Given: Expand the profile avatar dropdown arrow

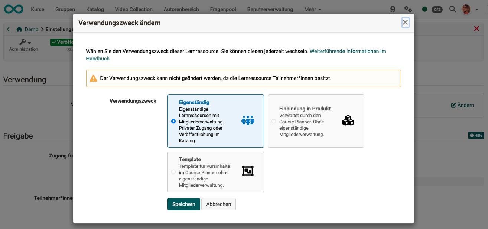Looking at the screenshot, I should [x=477, y=9].
